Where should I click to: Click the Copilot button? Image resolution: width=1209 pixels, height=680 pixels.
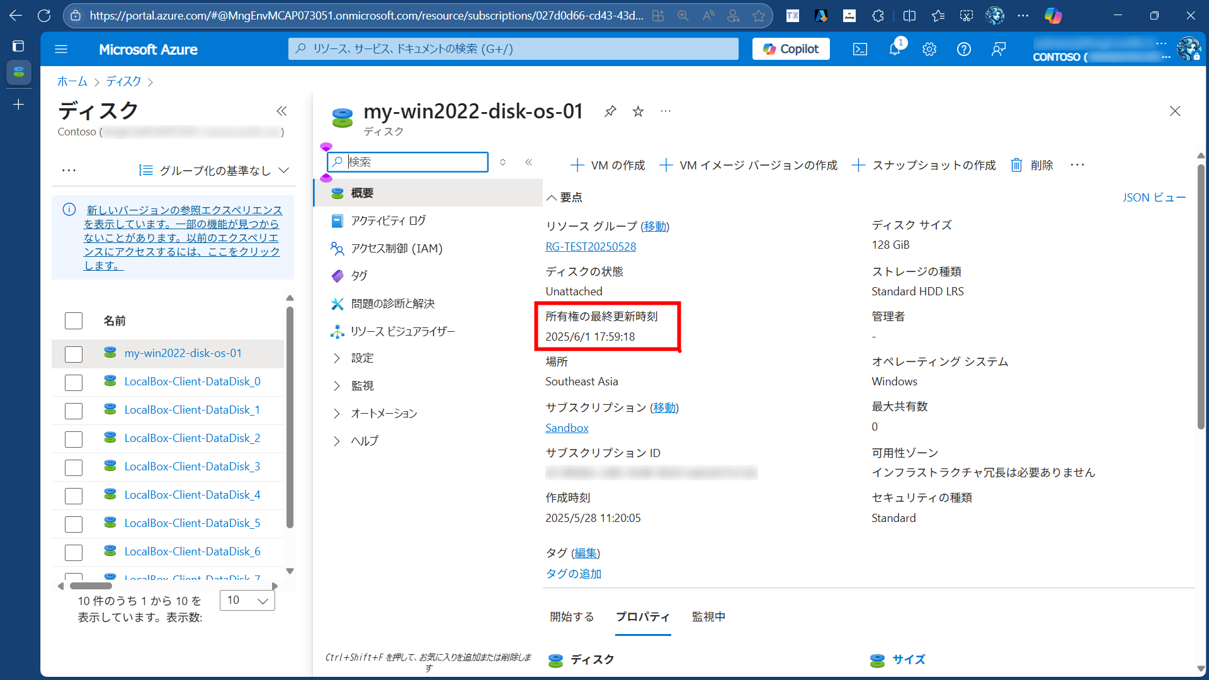point(791,49)
